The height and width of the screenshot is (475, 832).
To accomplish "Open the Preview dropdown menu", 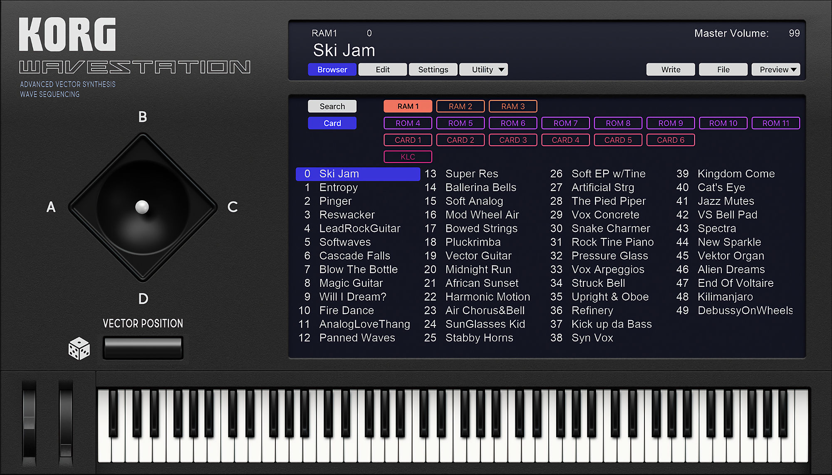I will 775,70.
